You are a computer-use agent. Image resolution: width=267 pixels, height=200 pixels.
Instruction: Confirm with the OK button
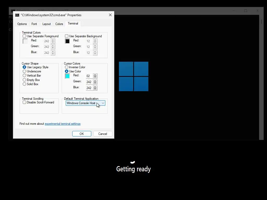(82, 134)
